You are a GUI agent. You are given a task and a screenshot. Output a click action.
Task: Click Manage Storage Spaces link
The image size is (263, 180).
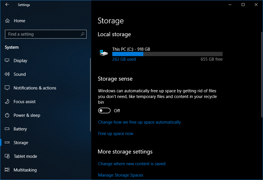click(x=121, y=175)
